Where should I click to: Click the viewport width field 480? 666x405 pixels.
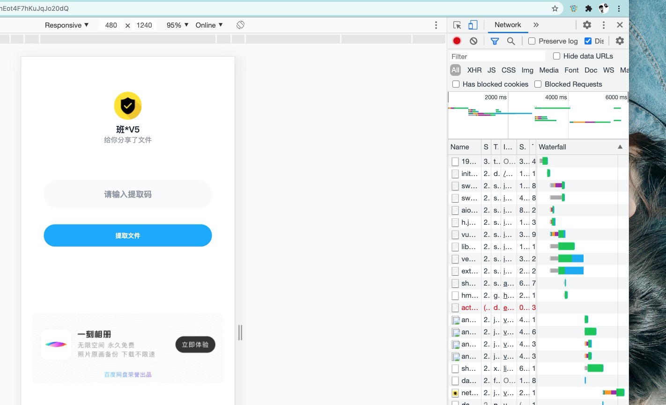(111, 25)
